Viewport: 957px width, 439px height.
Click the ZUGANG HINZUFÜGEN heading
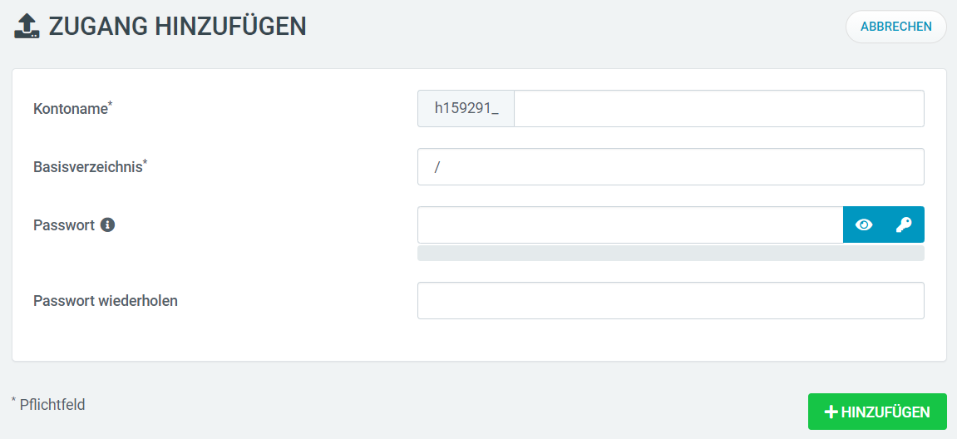(x=178, y=27)
